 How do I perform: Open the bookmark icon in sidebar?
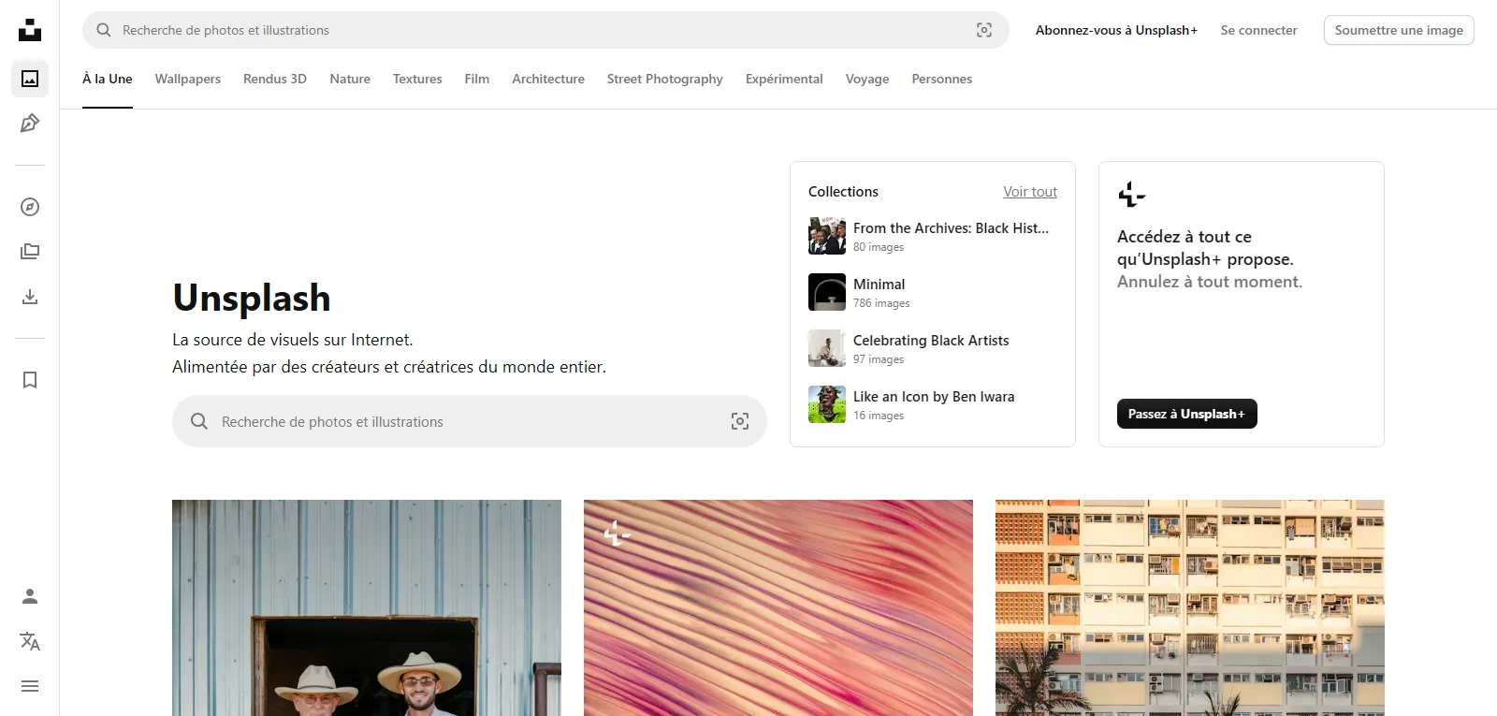point(30,380)
